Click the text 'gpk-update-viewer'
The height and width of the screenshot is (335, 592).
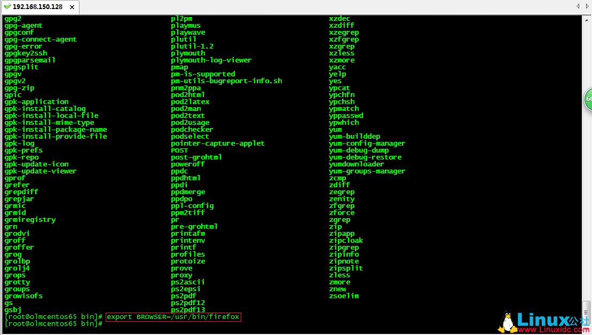(41, 171)
